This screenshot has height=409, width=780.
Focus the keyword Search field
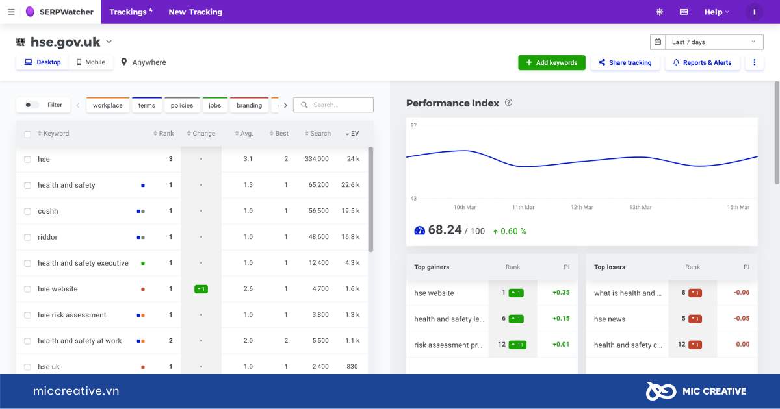point(333,105)
